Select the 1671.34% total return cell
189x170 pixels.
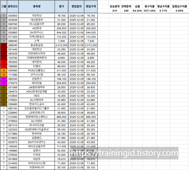tap(149, 11)
